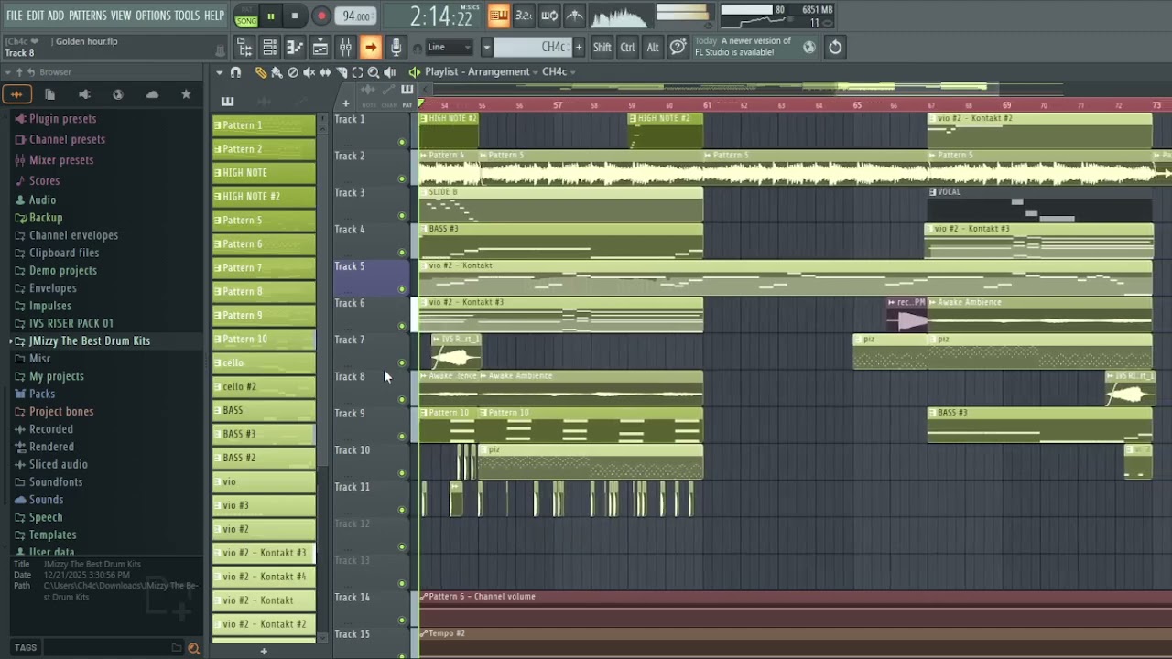Choose the Zoom magnifier tool in Playlist
This screenshot has height=659, width=1172.
374,72
